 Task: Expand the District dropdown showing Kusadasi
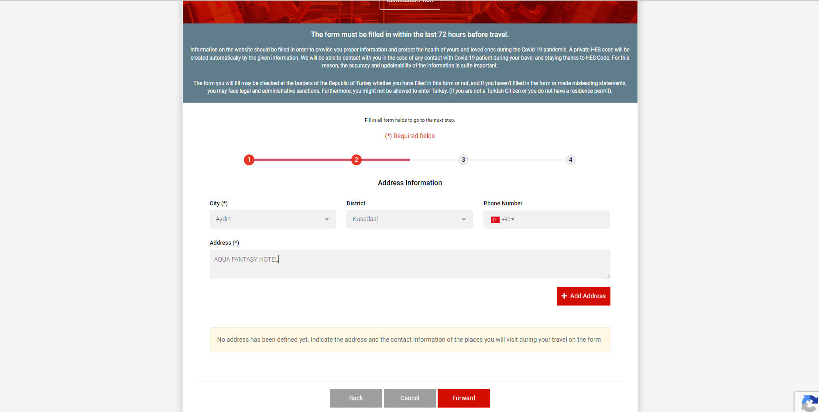(409, 219)
